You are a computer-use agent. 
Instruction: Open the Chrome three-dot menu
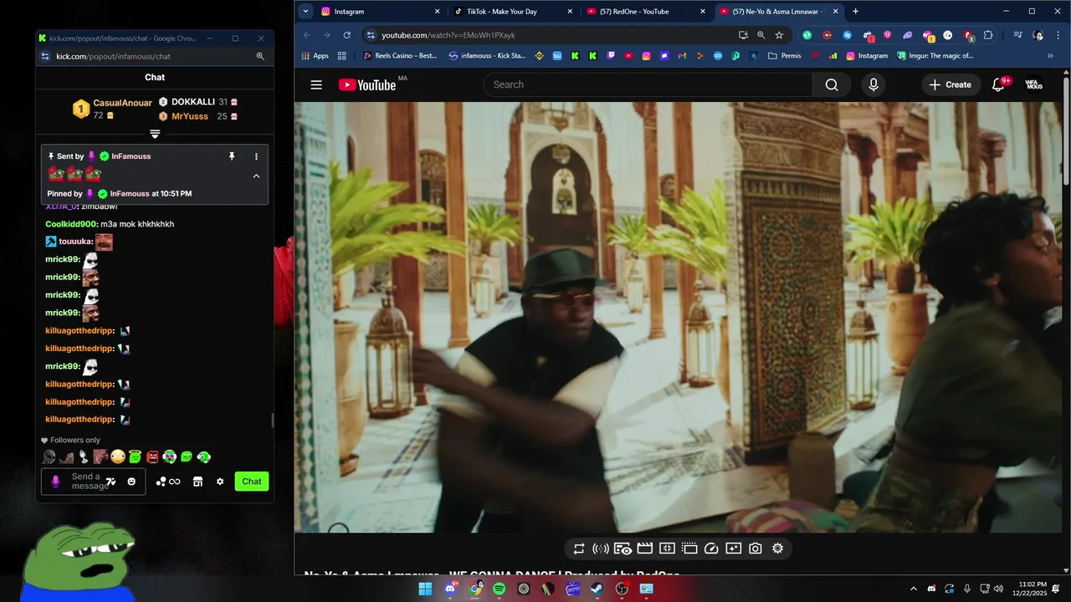[x=1057, y=35]
